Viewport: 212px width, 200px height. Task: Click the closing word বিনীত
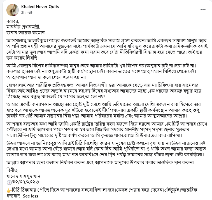click(12, 170)
